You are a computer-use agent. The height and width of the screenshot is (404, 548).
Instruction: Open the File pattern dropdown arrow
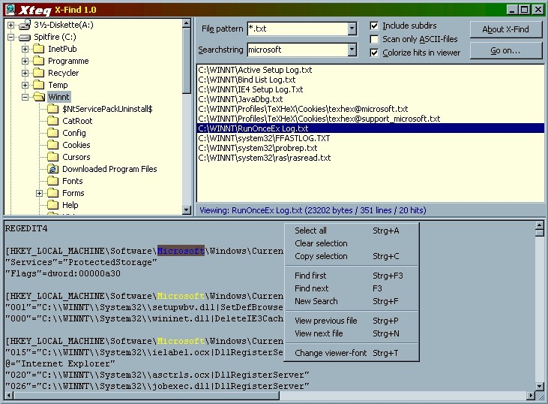click(352, 29)
